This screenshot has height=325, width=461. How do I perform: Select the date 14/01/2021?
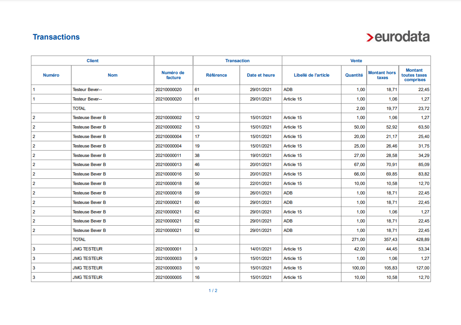(261, 249)
